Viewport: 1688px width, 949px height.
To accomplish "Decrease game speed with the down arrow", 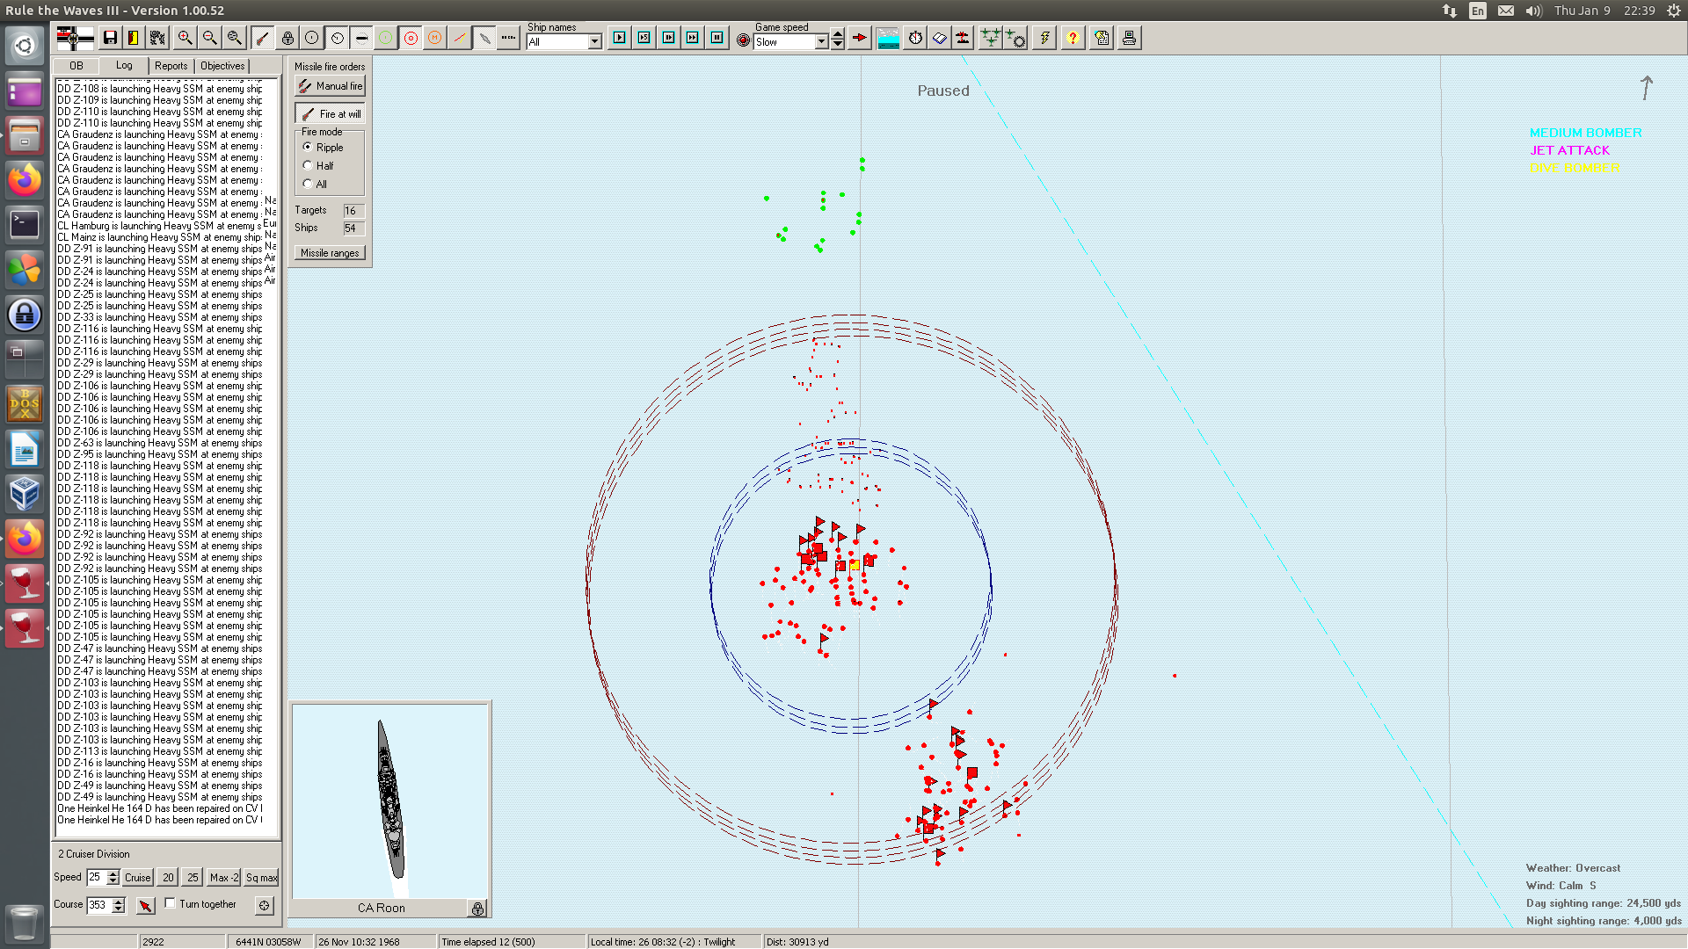I will pyautogui.click(x=837, y=45).
